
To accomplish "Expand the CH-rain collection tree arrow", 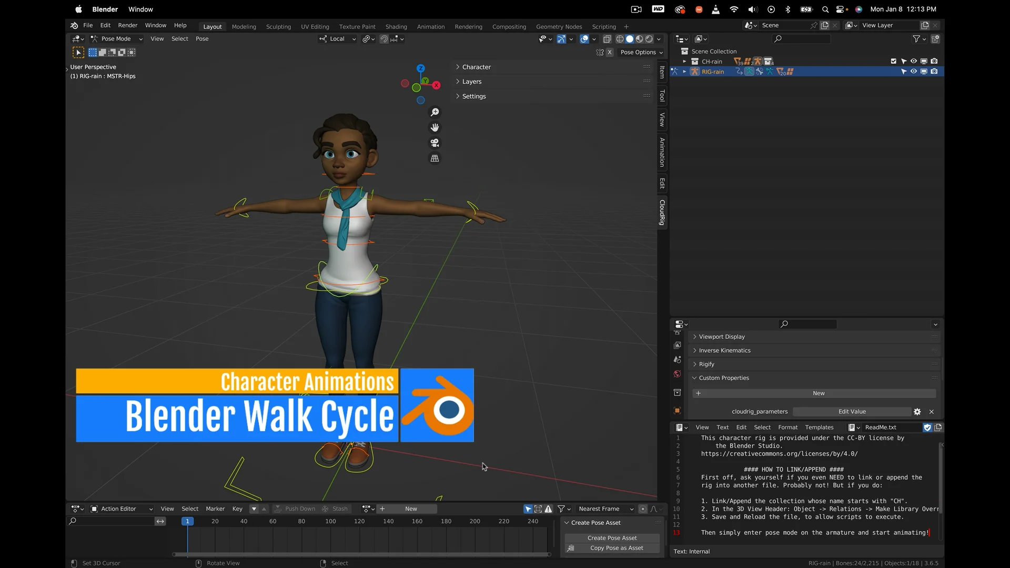I will pyautogui.click(x=684, y=62).
